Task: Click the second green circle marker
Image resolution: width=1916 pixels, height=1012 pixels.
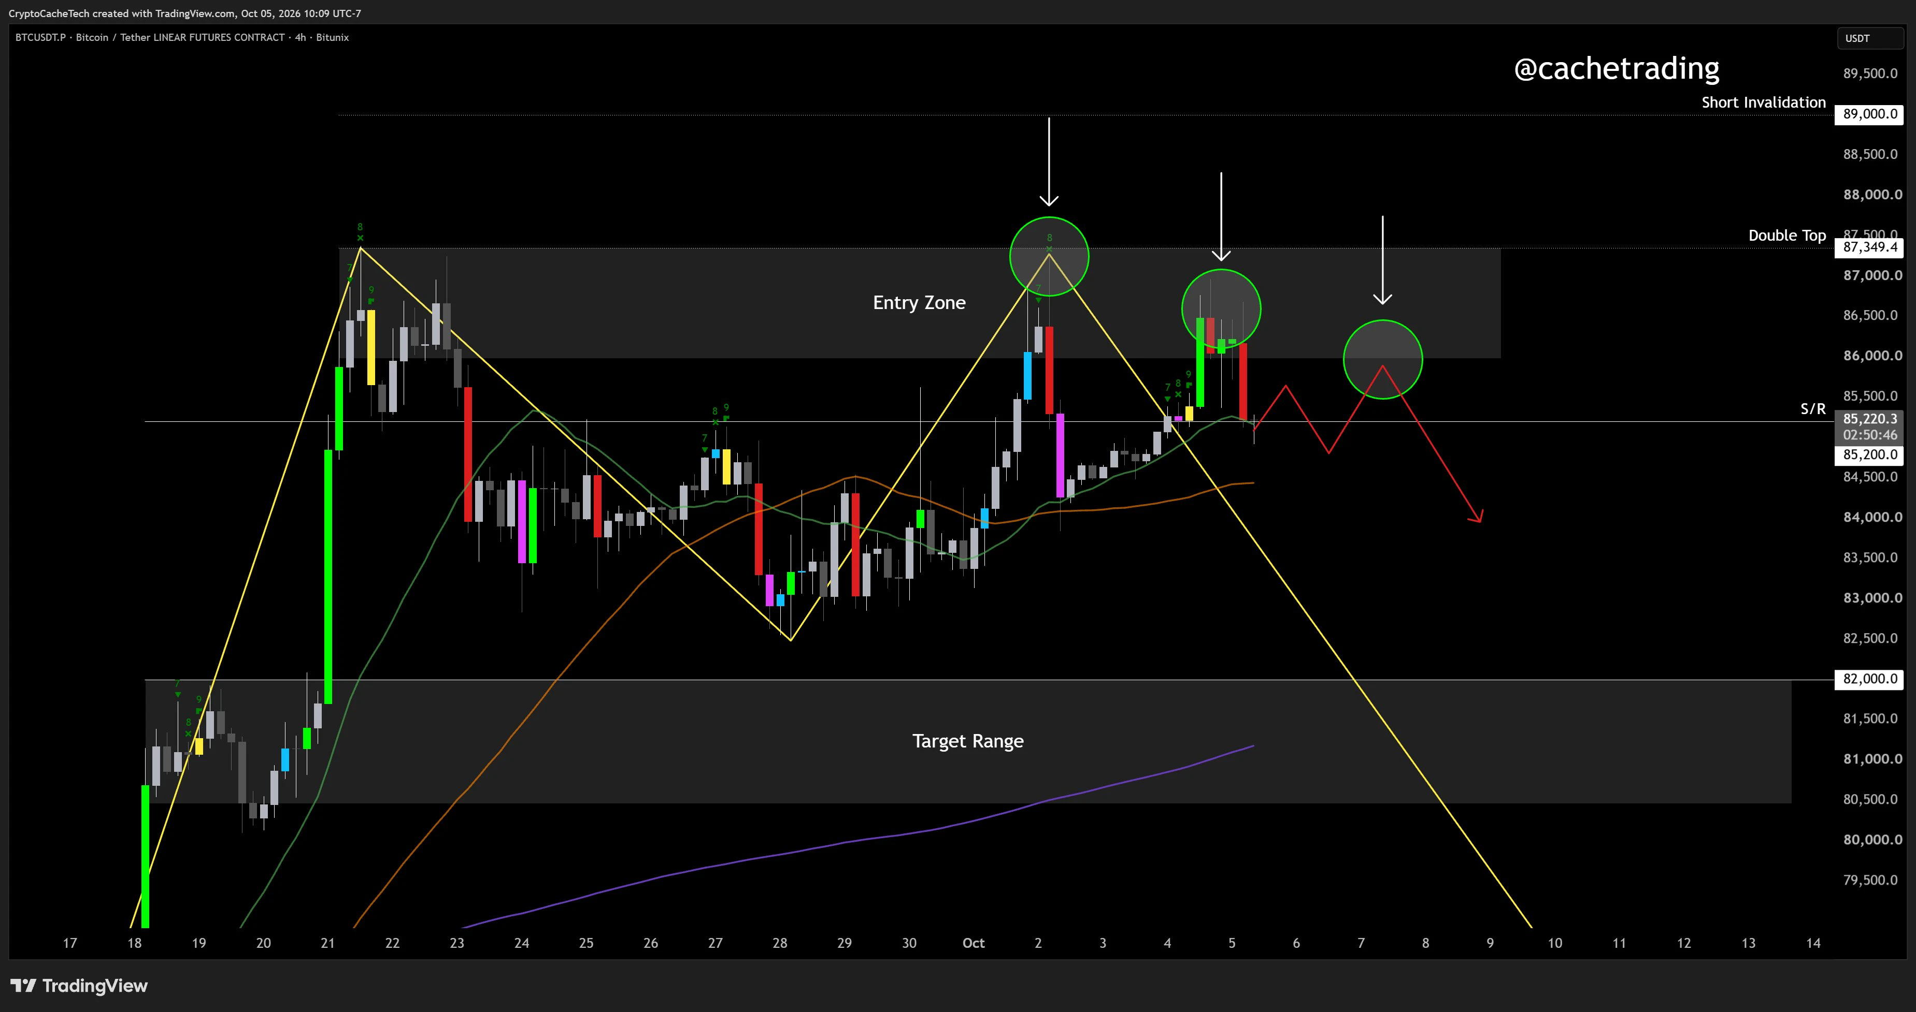Action: pyautogui.click(x=1221, y=309)
